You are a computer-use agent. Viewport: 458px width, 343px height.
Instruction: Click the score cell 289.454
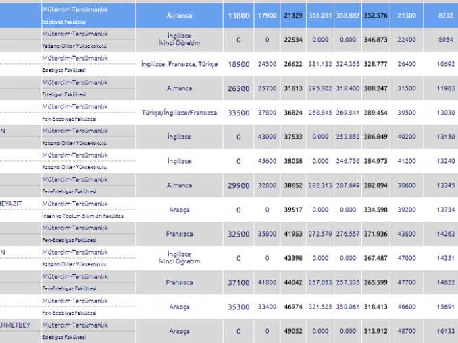[x=376, y=113]
